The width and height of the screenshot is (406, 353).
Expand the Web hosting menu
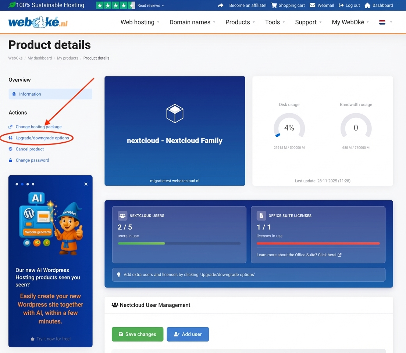tap(140, 22)
